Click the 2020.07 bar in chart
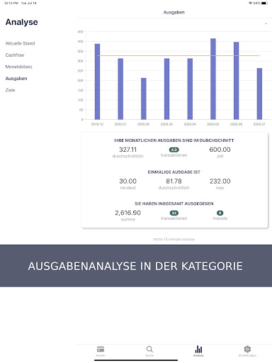The height and width of the screenshot is (363, 272). point(259,94)
